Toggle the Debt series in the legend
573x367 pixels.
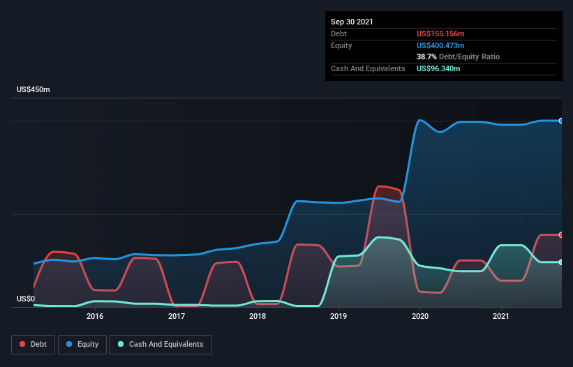coord(34,345)
